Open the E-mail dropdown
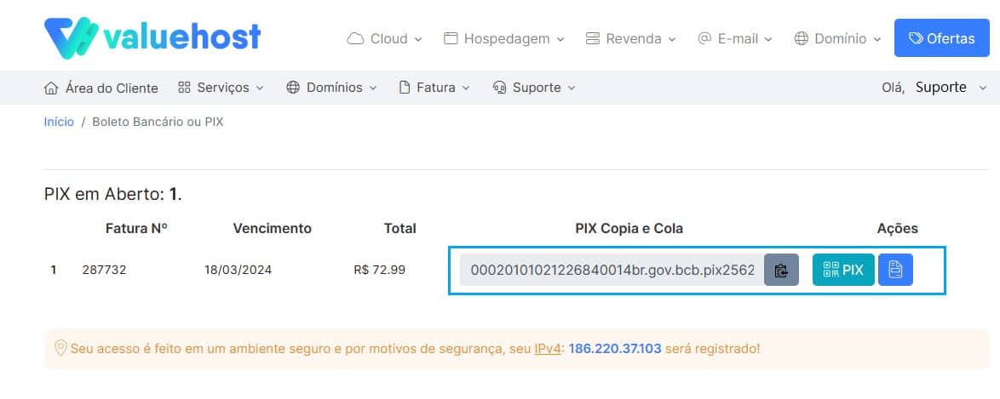 click(735, 39)
